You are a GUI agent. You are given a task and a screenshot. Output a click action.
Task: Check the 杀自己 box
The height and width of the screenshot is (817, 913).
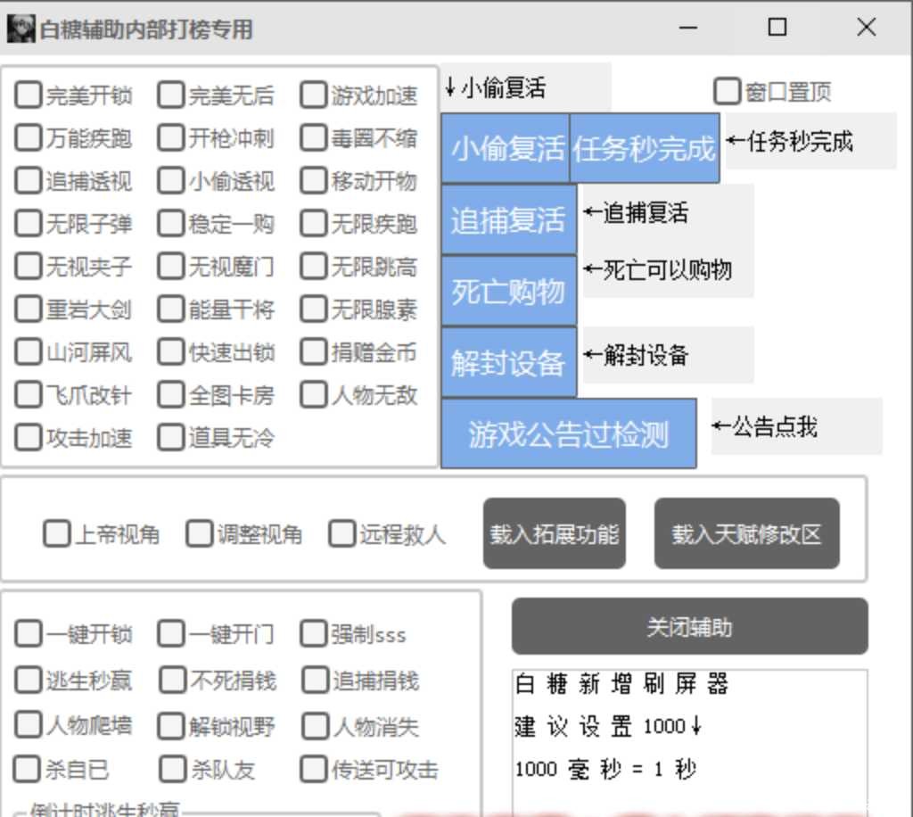(x=27, y=769)
